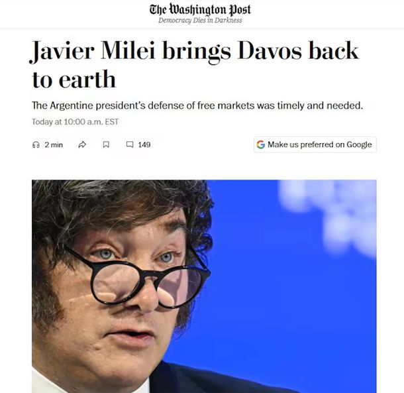Click the Argentine president's defense subheadline
The image size is (404, 393).
[197, 105]
